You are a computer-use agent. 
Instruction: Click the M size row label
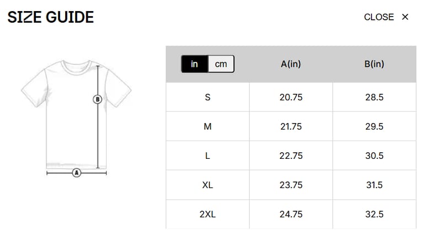click(208, 127)
